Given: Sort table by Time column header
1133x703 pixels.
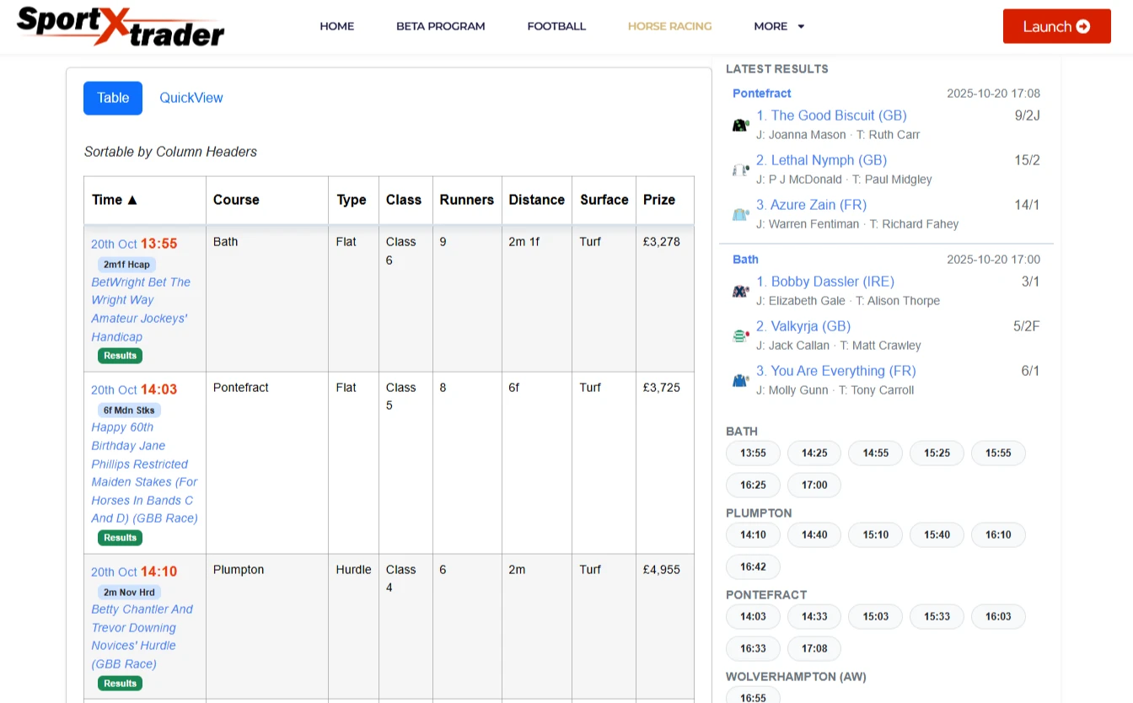Looking at the screenshot, I should pyautogui.click(x=115, y=200).
